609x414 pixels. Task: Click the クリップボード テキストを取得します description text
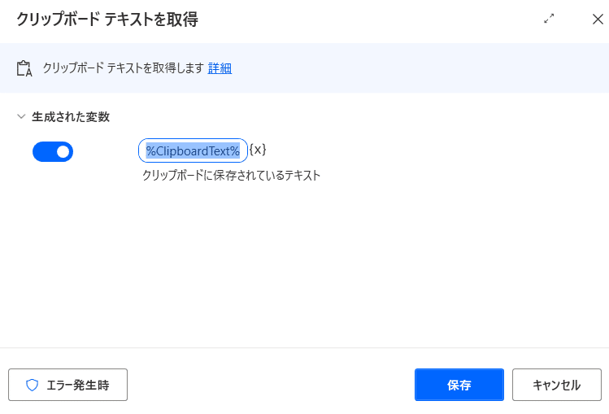pos(123,68)
